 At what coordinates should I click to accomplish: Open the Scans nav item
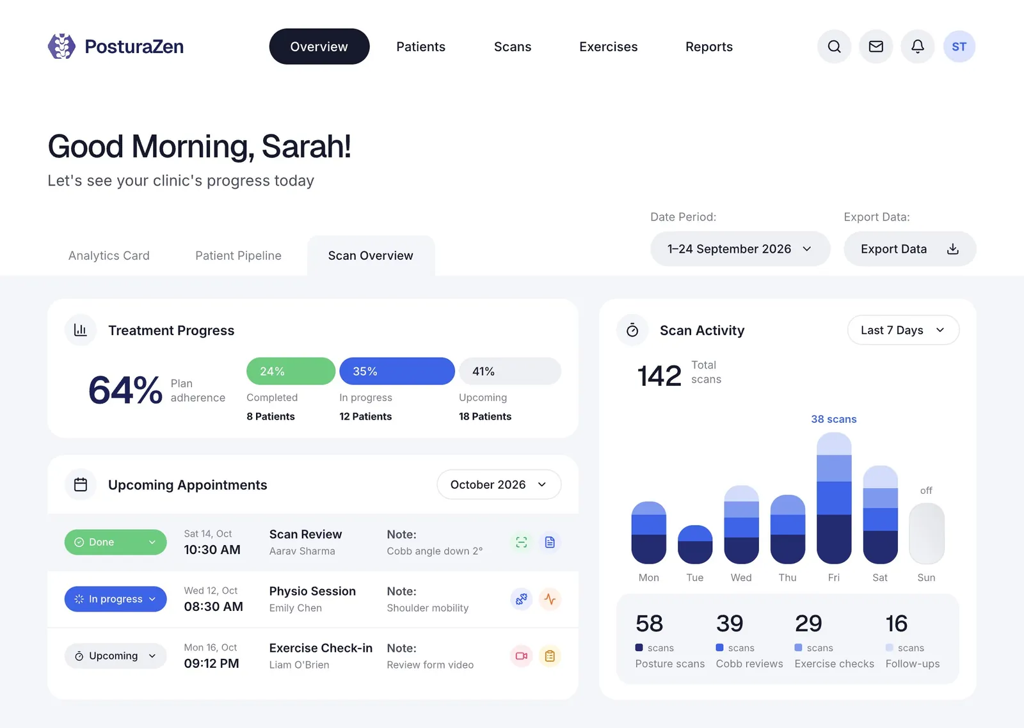[513, 46]
